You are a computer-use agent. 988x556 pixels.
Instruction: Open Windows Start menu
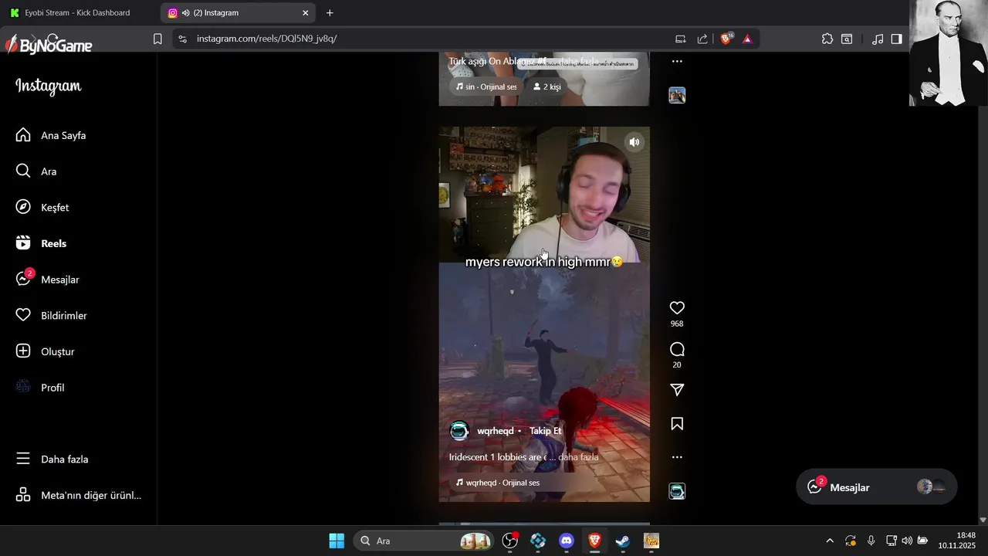(x=337, y=541)
